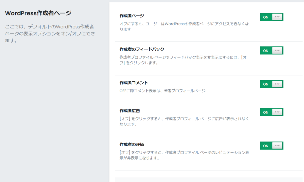The image size is (304, 182).
Task: Click the 作成者ページ option title
Action: click(132, 16)
